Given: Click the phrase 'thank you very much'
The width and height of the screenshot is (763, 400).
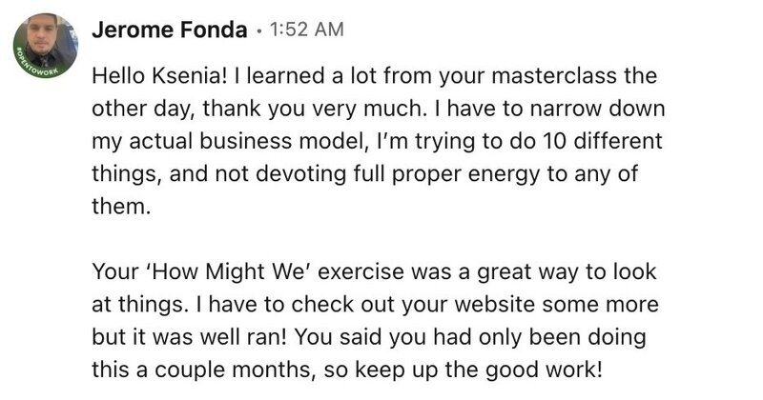Looking at the screenshot, I should click(312, 109).
